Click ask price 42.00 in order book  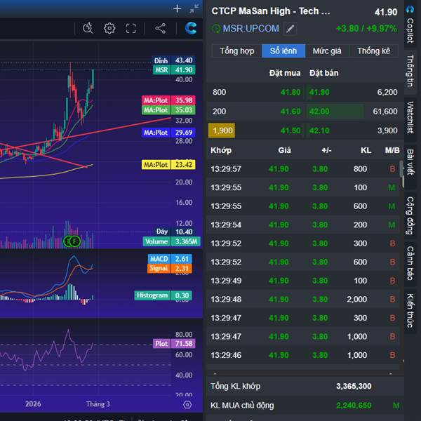point(319,112)
